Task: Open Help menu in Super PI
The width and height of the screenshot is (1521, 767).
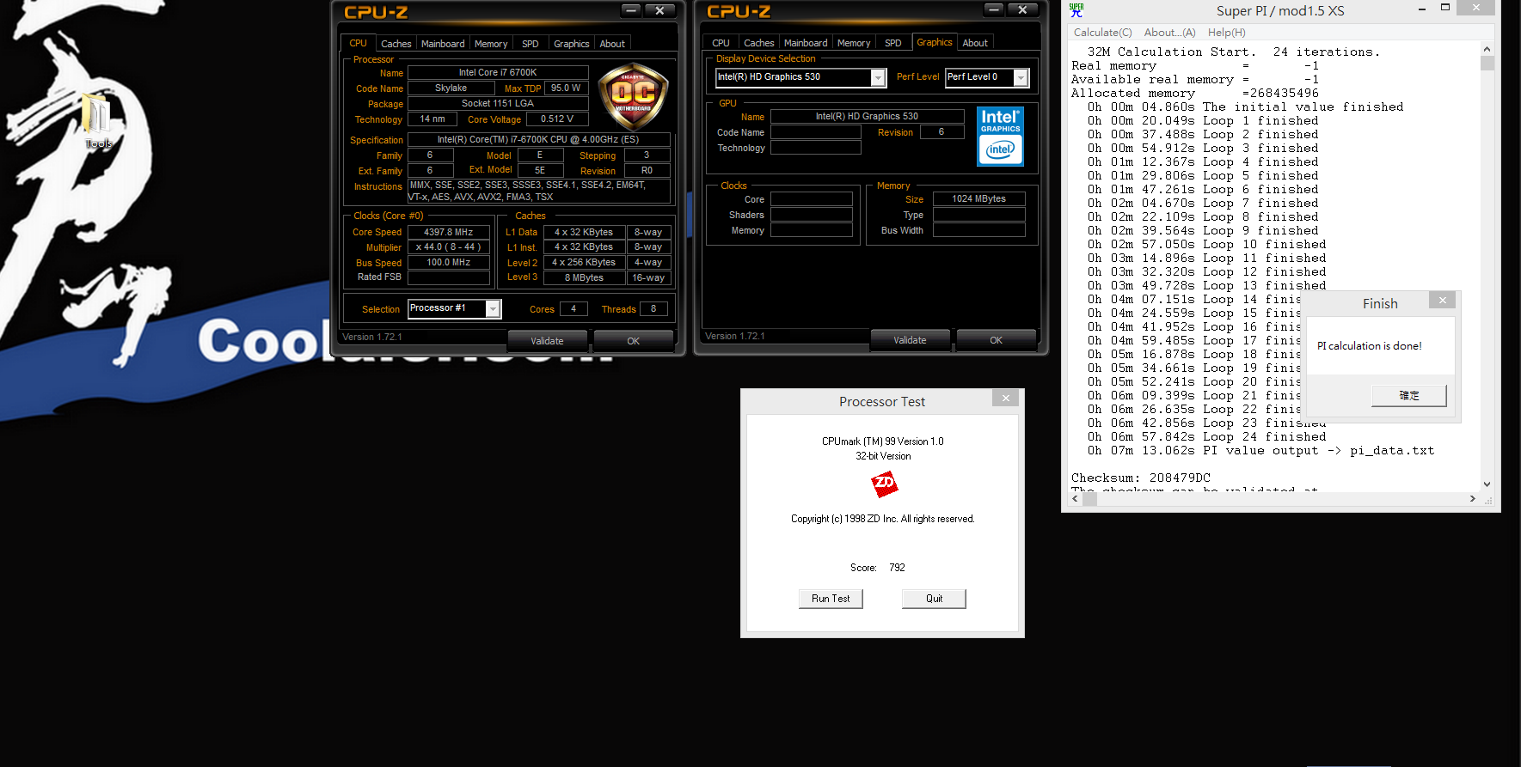Action: [1226, 33]
